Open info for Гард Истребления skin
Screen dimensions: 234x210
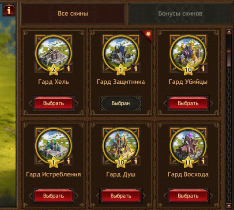pos(68,161)
